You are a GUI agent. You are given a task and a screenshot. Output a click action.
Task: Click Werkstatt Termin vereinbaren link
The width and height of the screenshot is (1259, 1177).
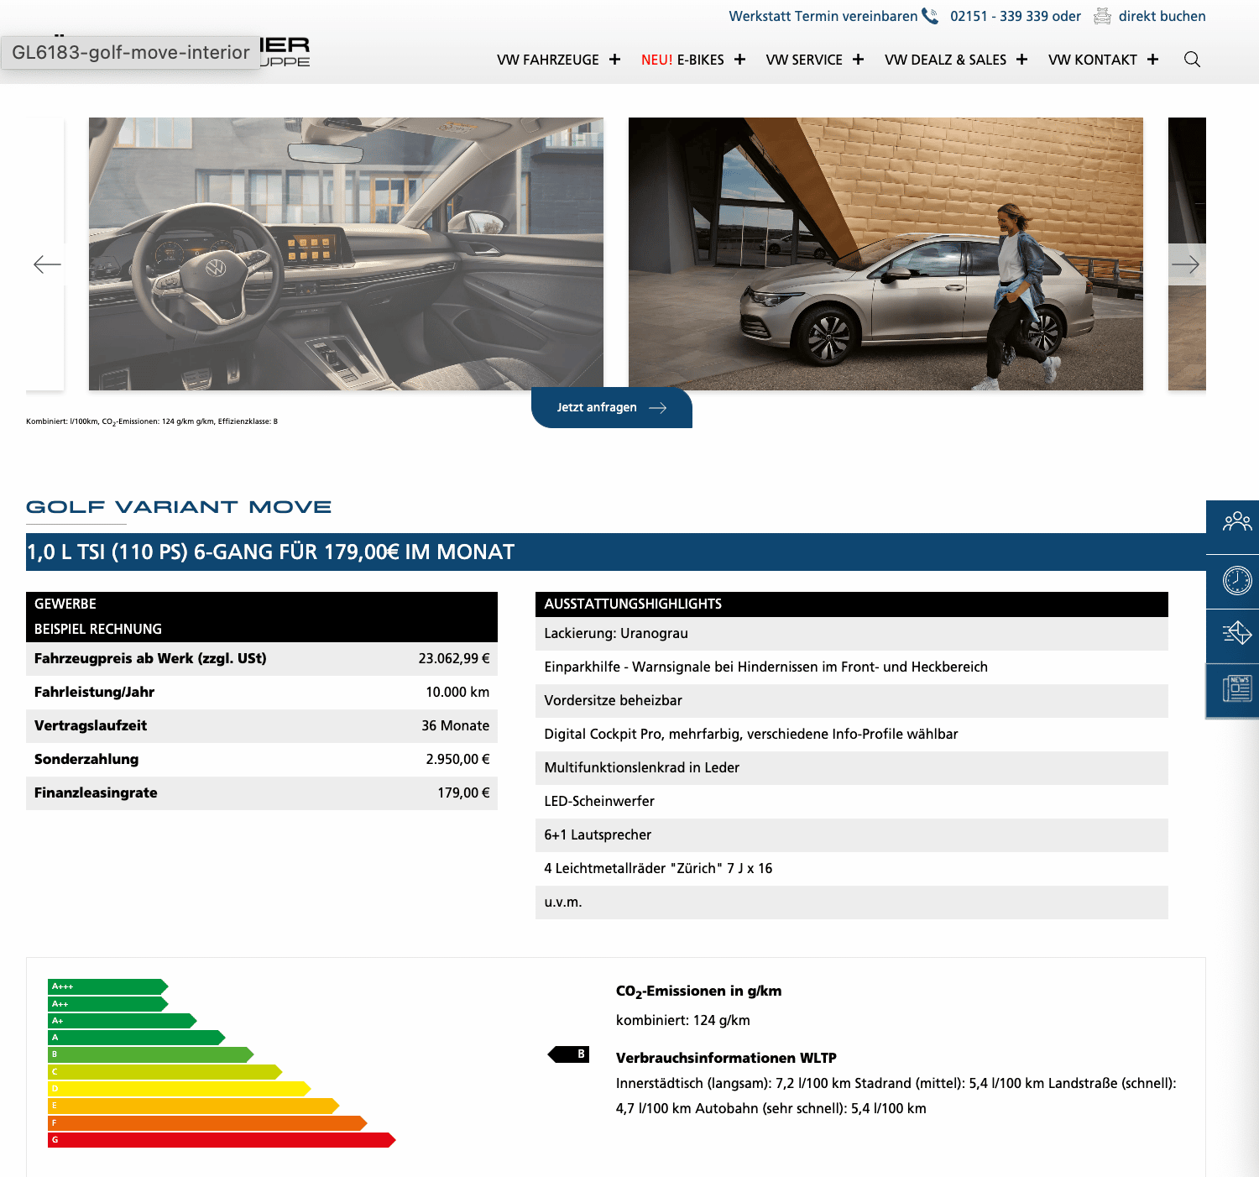coord(823,16)
